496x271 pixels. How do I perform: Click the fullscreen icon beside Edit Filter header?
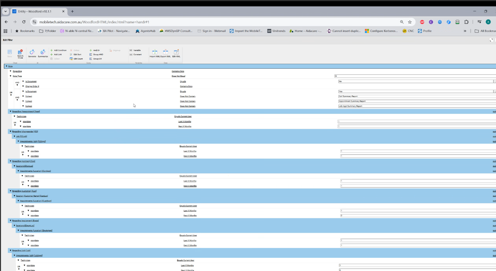point(491,40)
